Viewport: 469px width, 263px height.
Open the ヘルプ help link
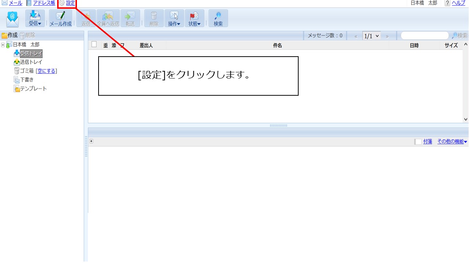458,3
